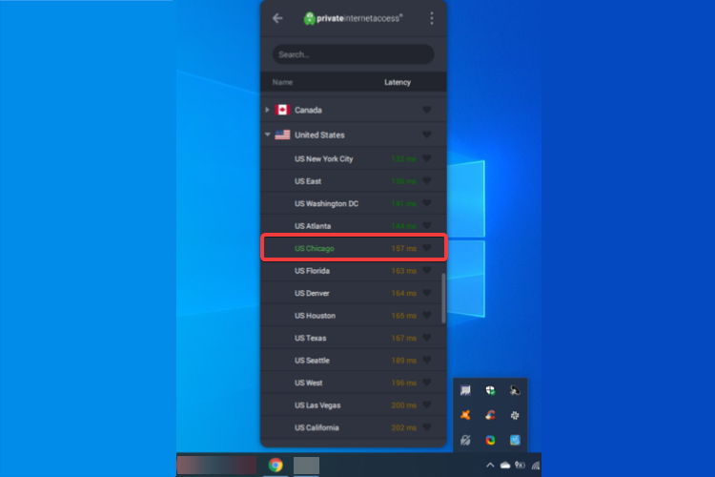The height and width of the screenshot is (477, 715).
Task: Toggle favorite heart for US New York City
Action: 427,158
